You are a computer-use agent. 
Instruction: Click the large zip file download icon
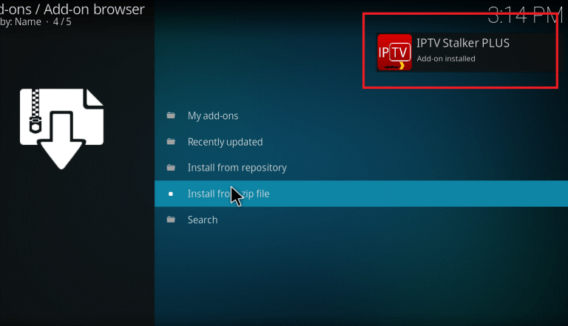click(61, 126)
